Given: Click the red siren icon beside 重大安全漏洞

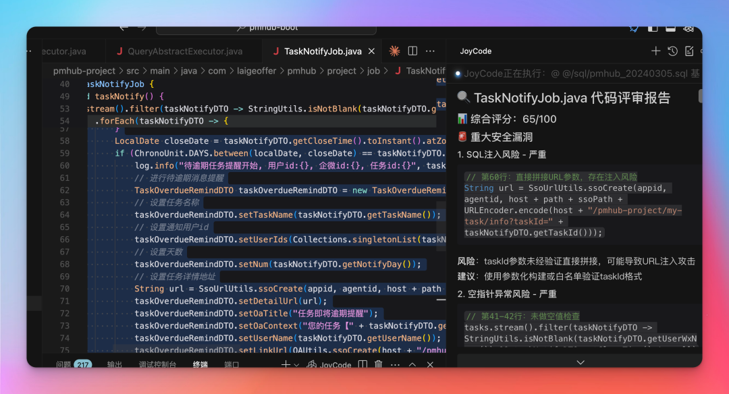Looking at the screenshot, I should coord(462,136).
